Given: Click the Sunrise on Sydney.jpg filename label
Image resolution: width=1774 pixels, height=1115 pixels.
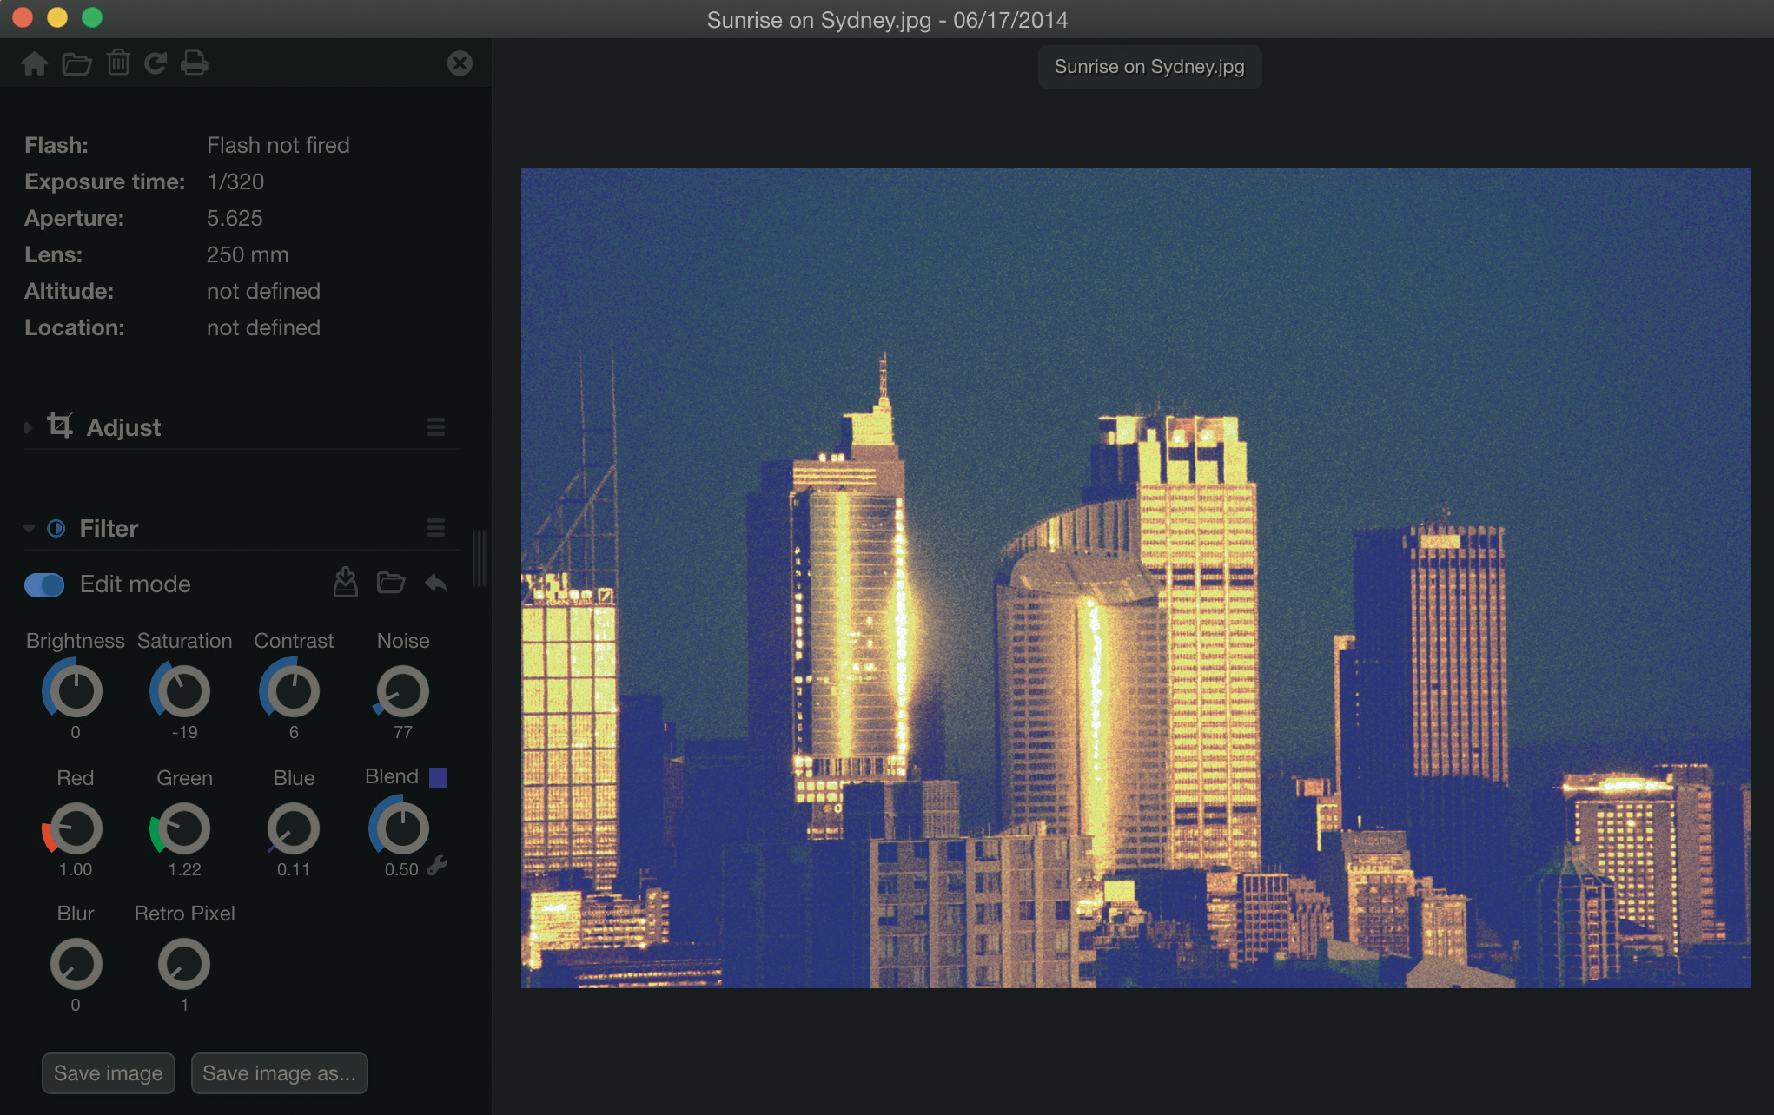Looking at the screenshot, I should pyautogui.click(x=1149, y=67).
